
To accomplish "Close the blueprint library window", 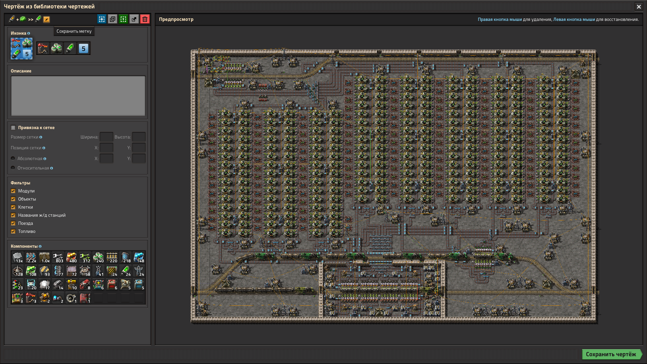I will tap(639, 7).
